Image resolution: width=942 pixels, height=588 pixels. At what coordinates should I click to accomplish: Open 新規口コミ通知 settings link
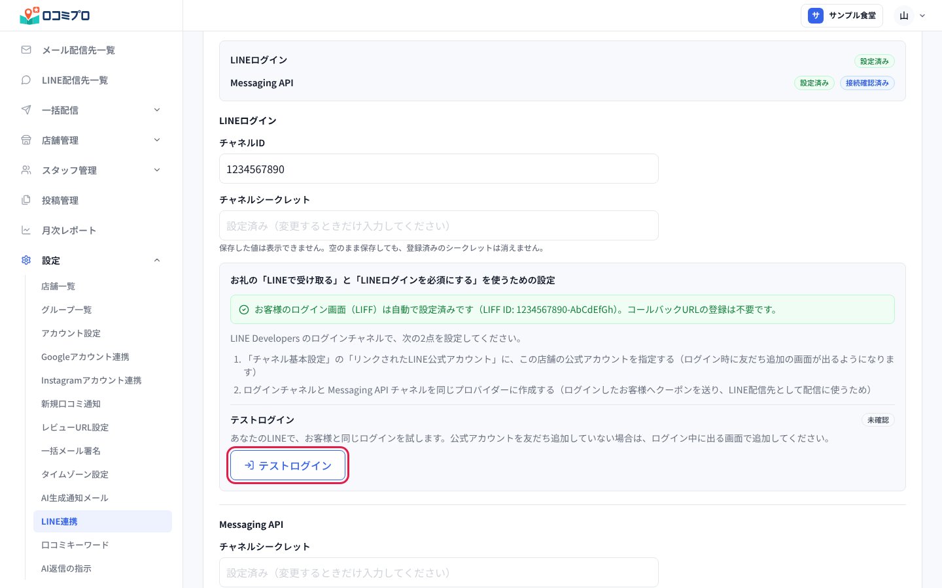coord(71,404)
